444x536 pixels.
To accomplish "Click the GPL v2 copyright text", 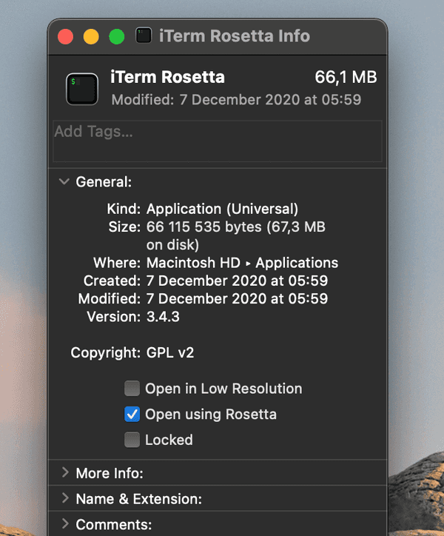I will (170, 353).
